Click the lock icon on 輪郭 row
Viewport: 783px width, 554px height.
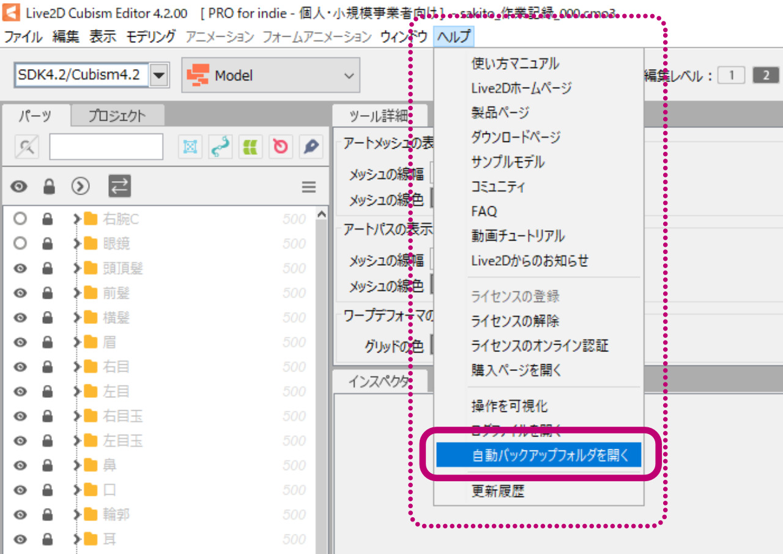47,515
